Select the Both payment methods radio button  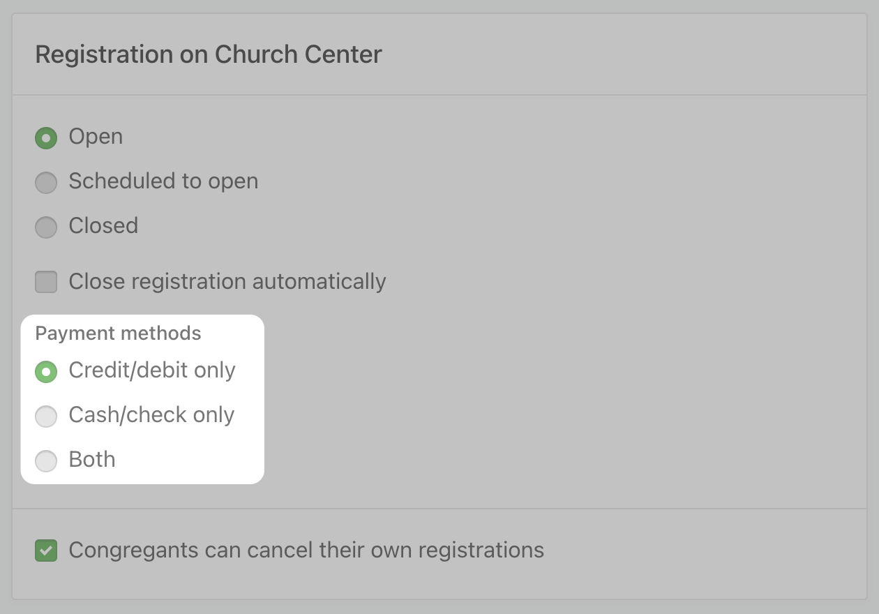click(46, 461)
